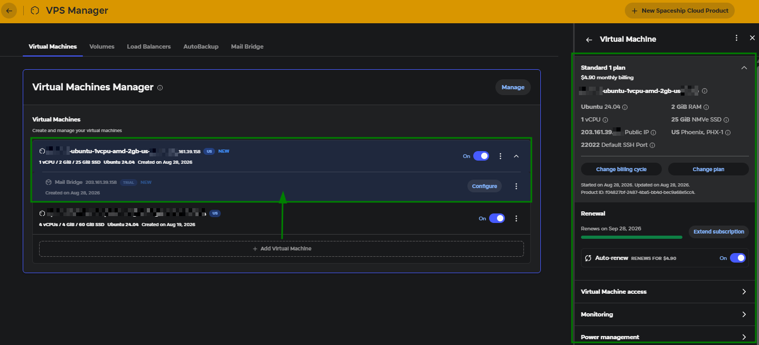Click the hexagon icon of the 4 vCPUs machine
Screen dimensions: 759x345
[42, 213]
